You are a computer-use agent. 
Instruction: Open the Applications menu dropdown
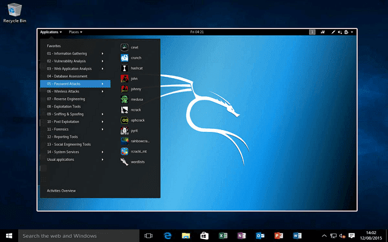51,32
